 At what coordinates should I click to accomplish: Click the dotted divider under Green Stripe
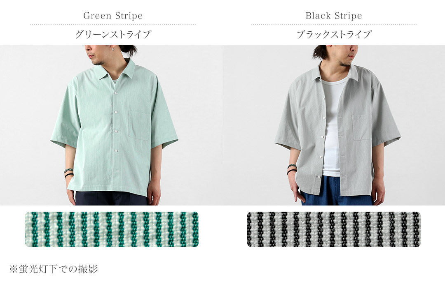click(x=113, y=25)
